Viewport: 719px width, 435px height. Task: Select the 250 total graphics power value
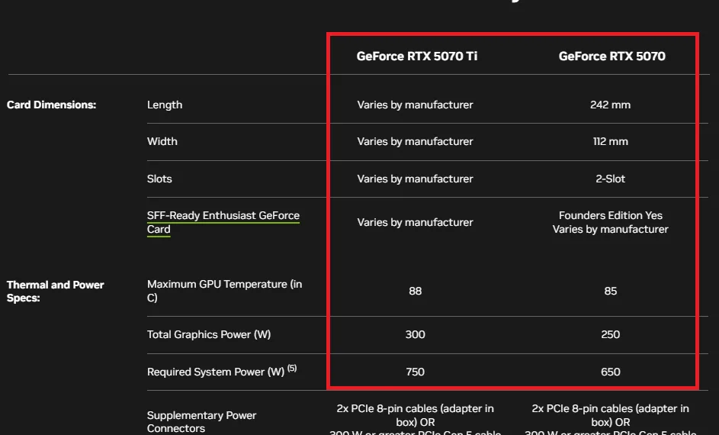[610, 334]
